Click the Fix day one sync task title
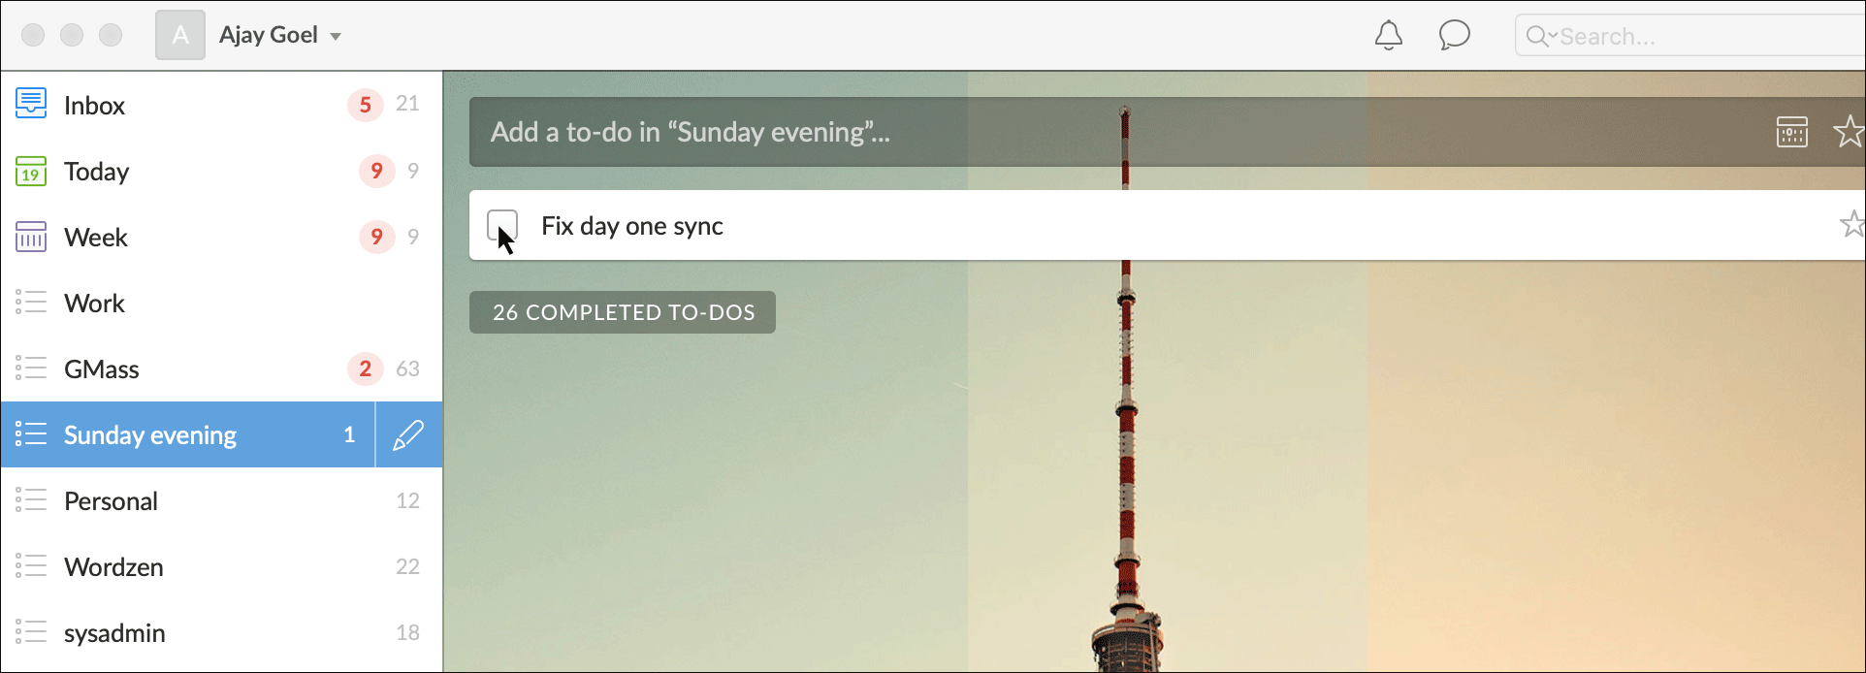Screen dimensions: 1866x673 (x=632, y=226)
